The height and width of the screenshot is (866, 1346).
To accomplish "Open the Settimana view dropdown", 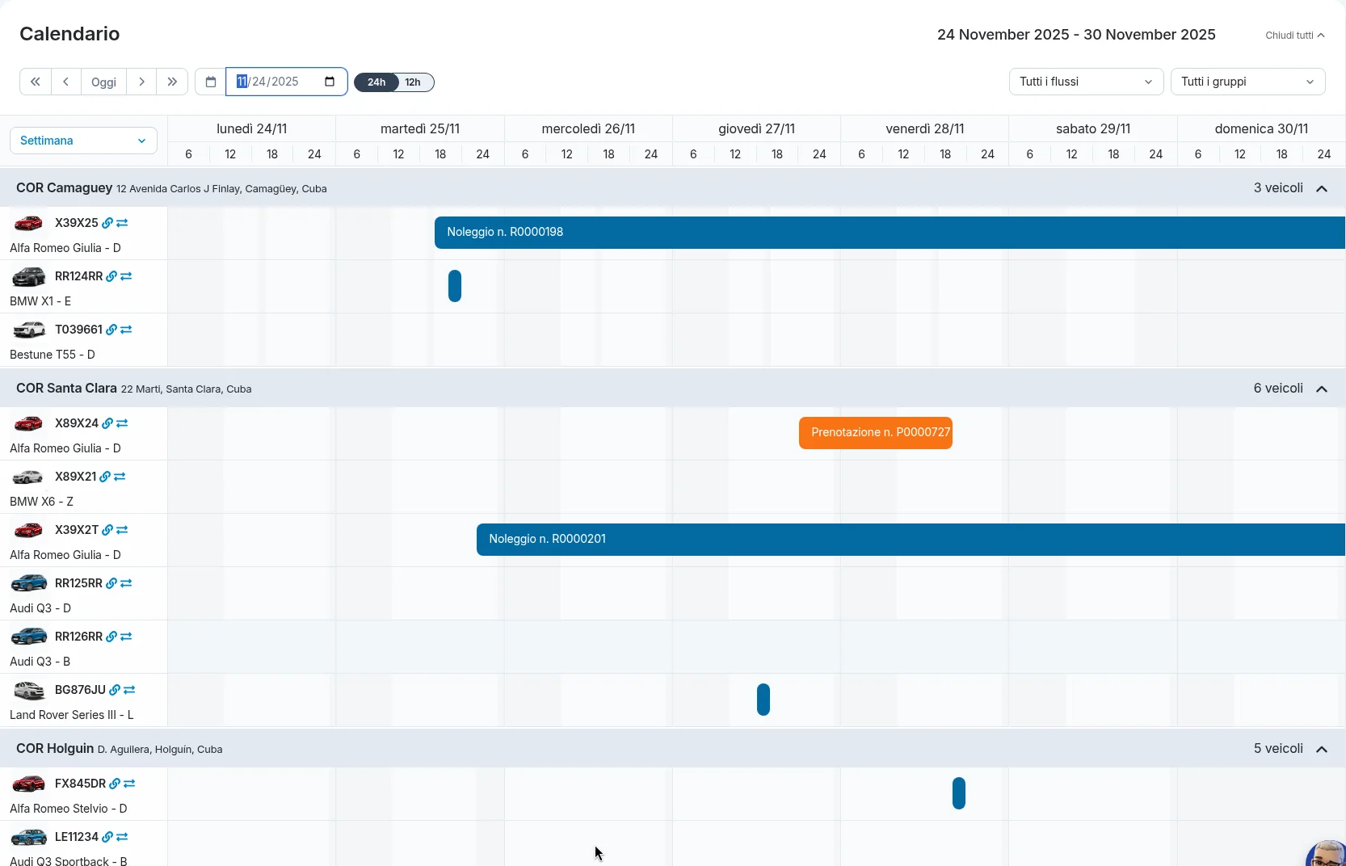I will pos(83,141).
